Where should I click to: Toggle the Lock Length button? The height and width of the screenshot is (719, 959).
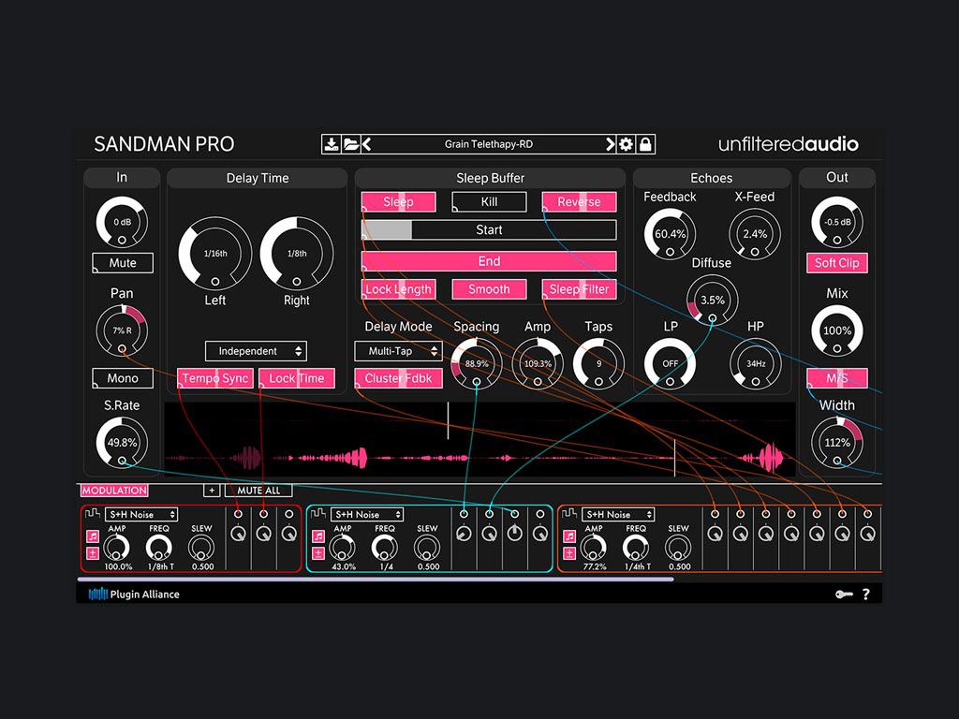pos(398,289)
